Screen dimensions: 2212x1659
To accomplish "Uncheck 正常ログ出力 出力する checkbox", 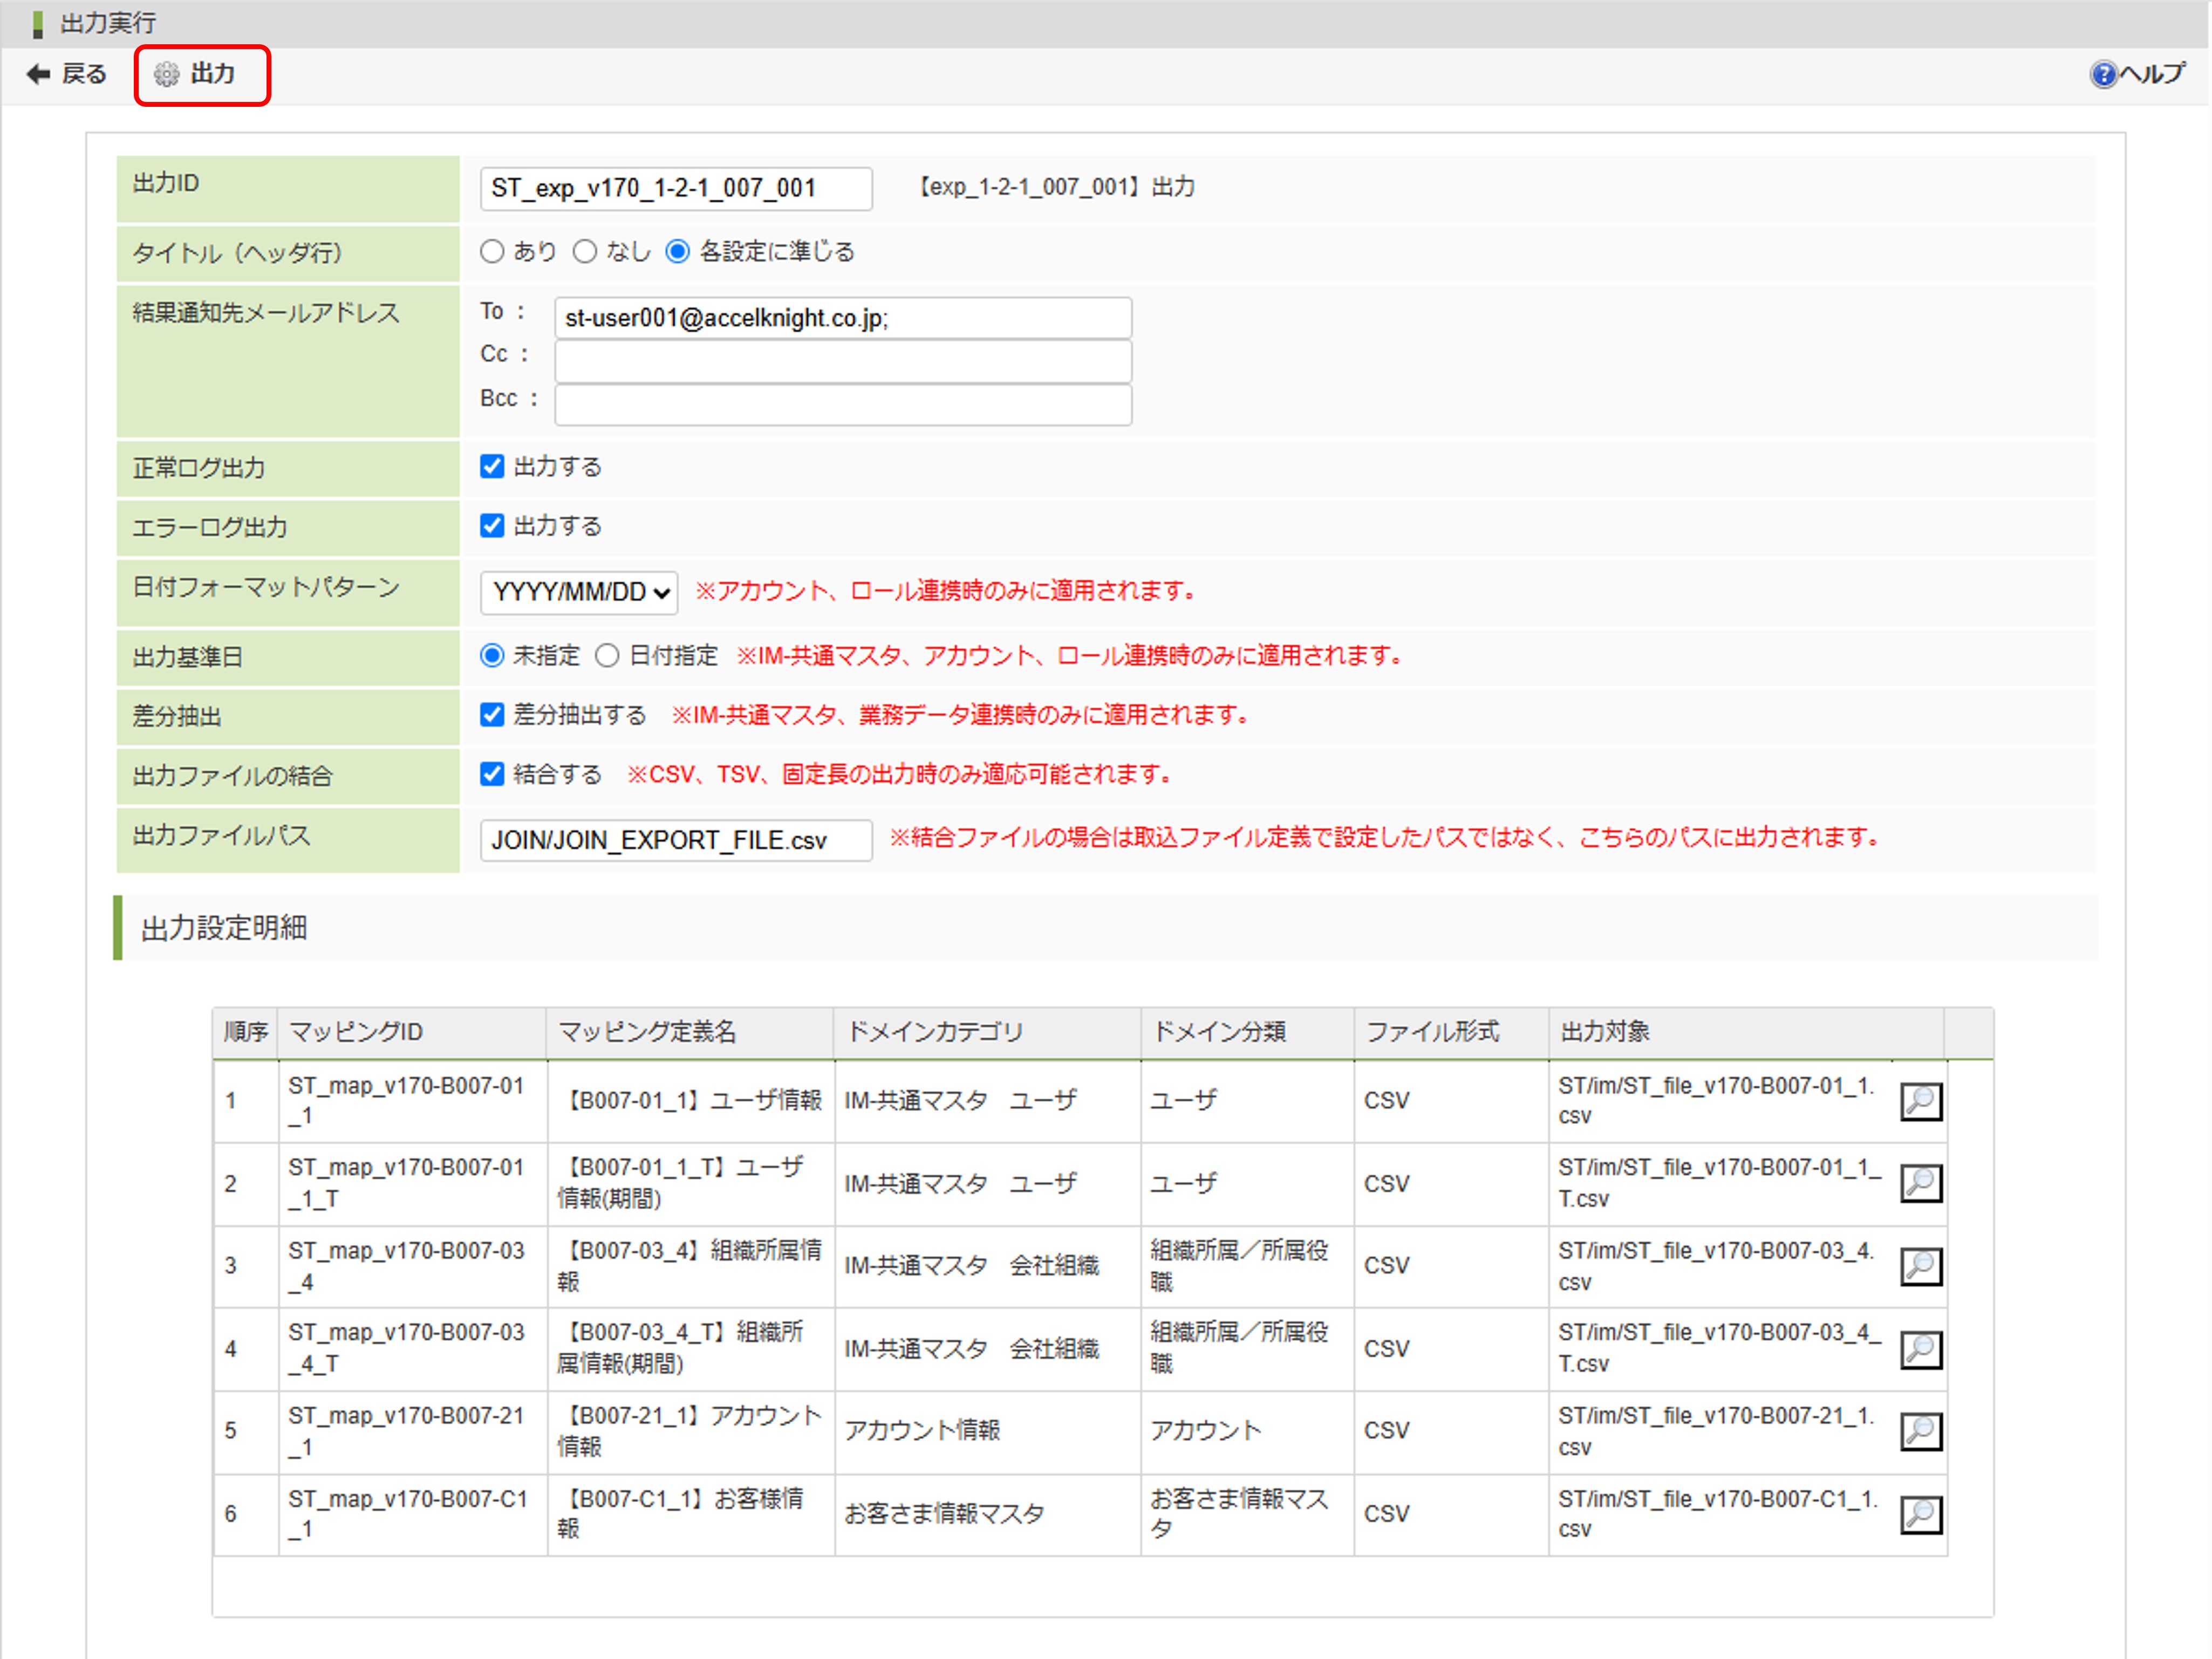I will [492, 467].
